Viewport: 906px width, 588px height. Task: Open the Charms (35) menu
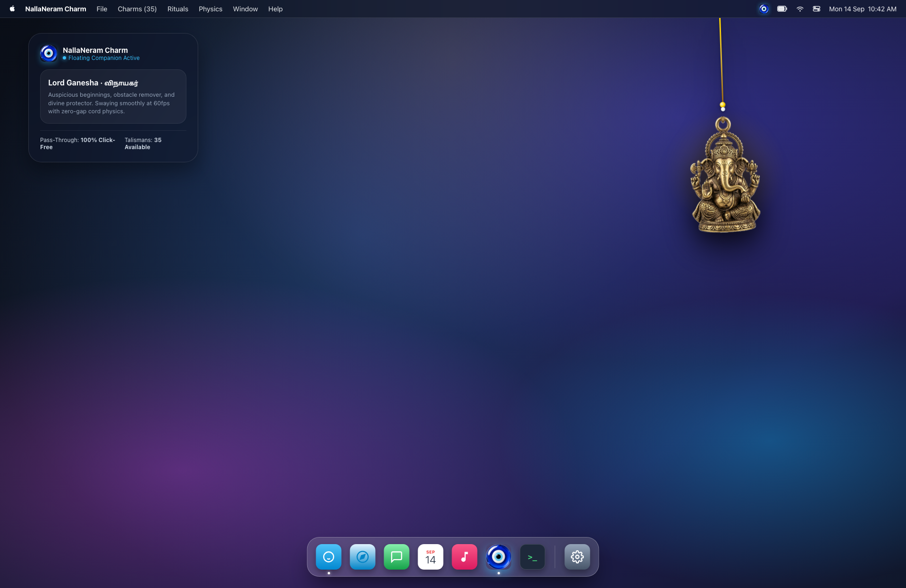click(x=137, y=9)
